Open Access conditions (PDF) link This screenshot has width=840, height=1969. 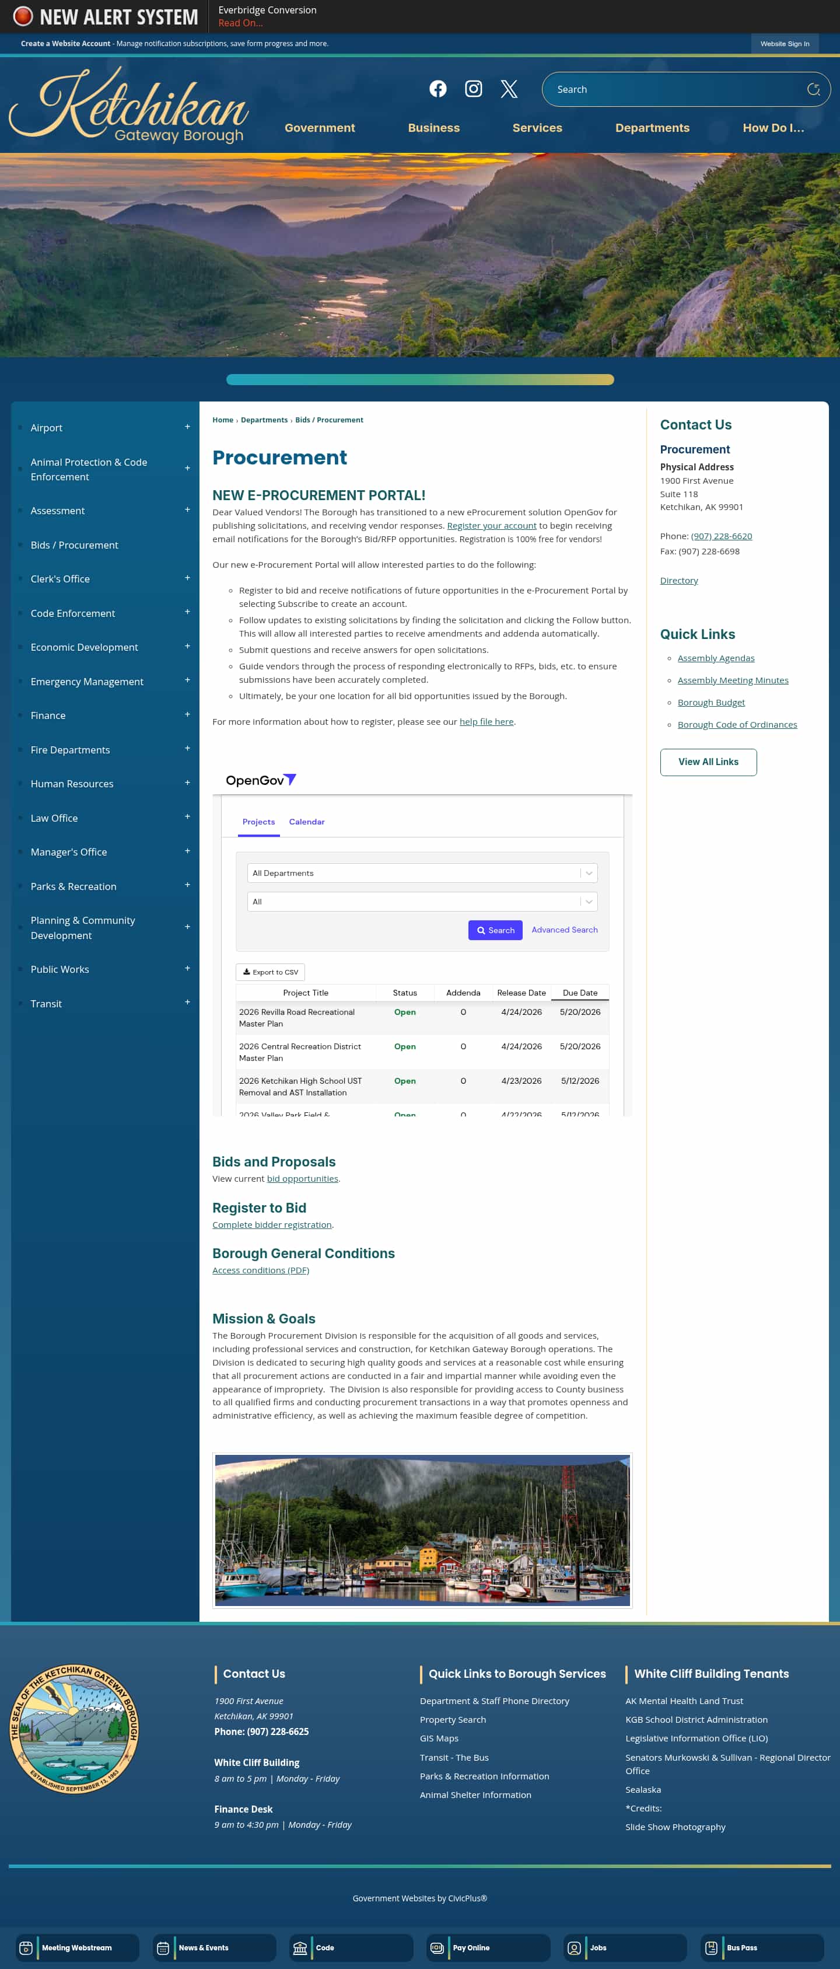(261, 1270)
